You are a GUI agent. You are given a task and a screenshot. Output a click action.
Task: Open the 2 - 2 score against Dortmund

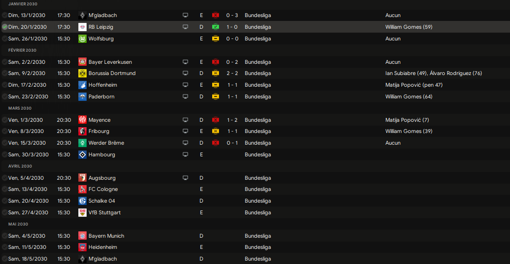coord(232,73)
